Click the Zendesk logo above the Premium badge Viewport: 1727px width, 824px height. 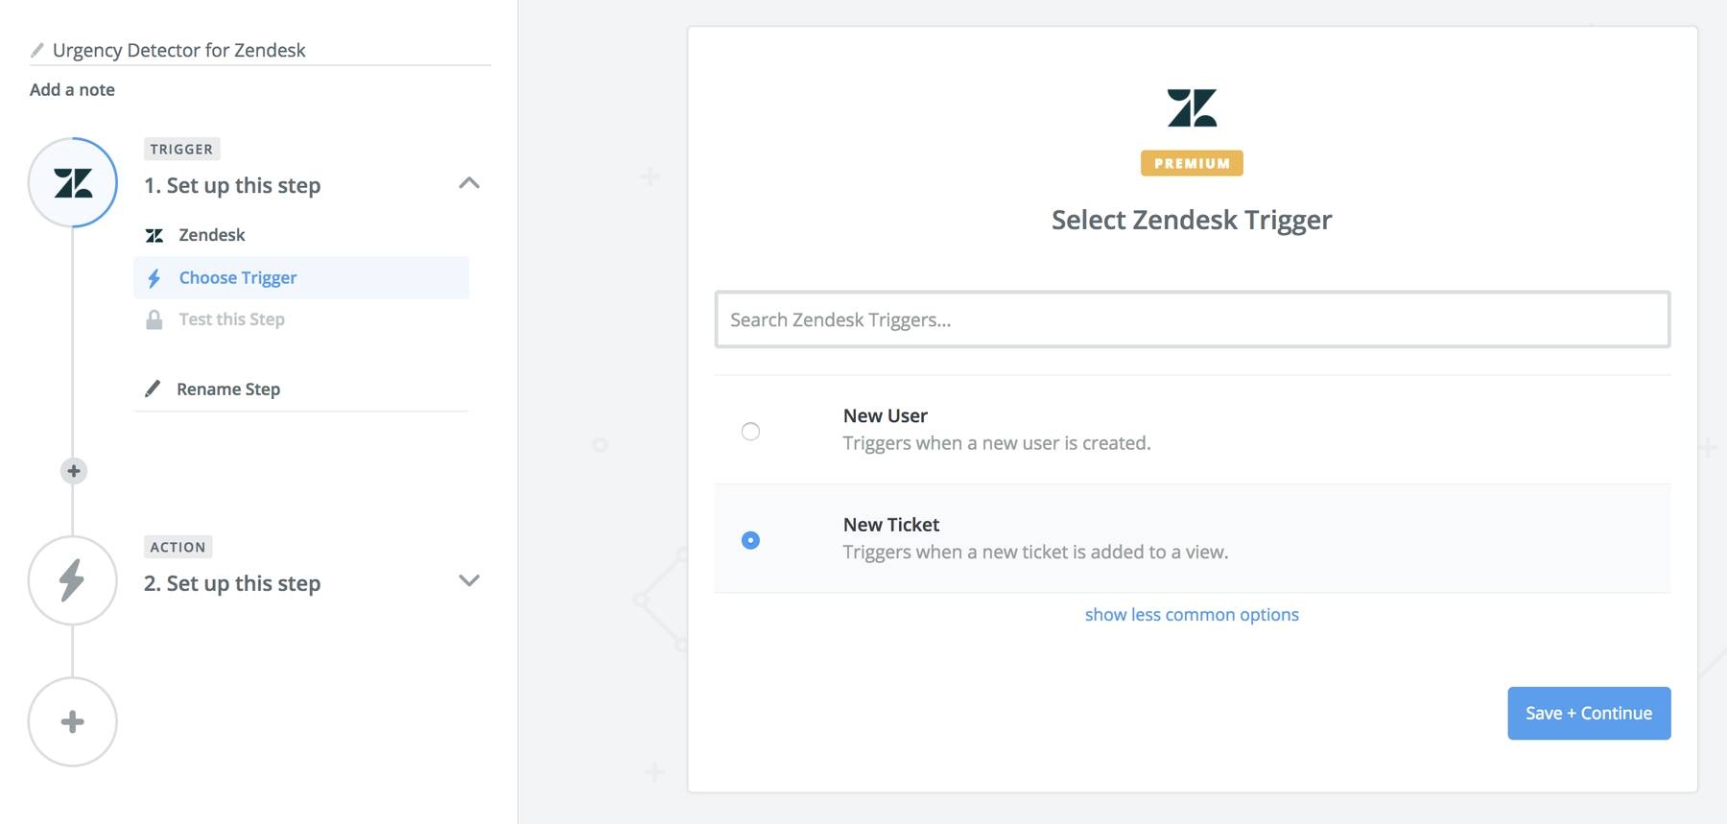1192,108
